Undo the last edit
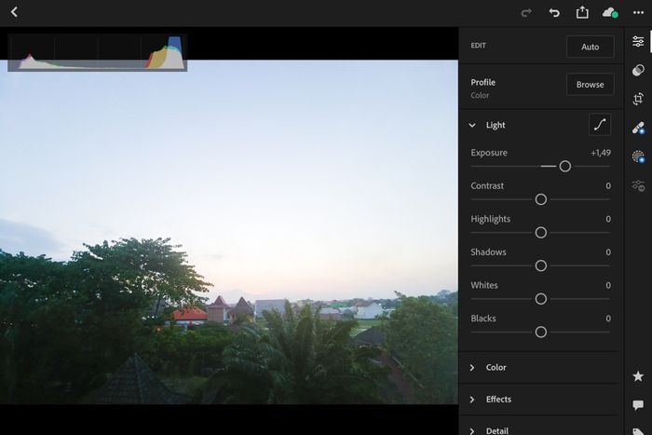The width and height of the screenshot is (652, 435). (554, 13)
